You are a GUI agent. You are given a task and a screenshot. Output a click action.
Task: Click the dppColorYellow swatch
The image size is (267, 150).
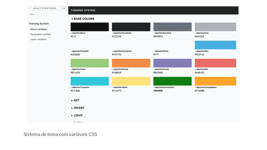pos(131,81)
